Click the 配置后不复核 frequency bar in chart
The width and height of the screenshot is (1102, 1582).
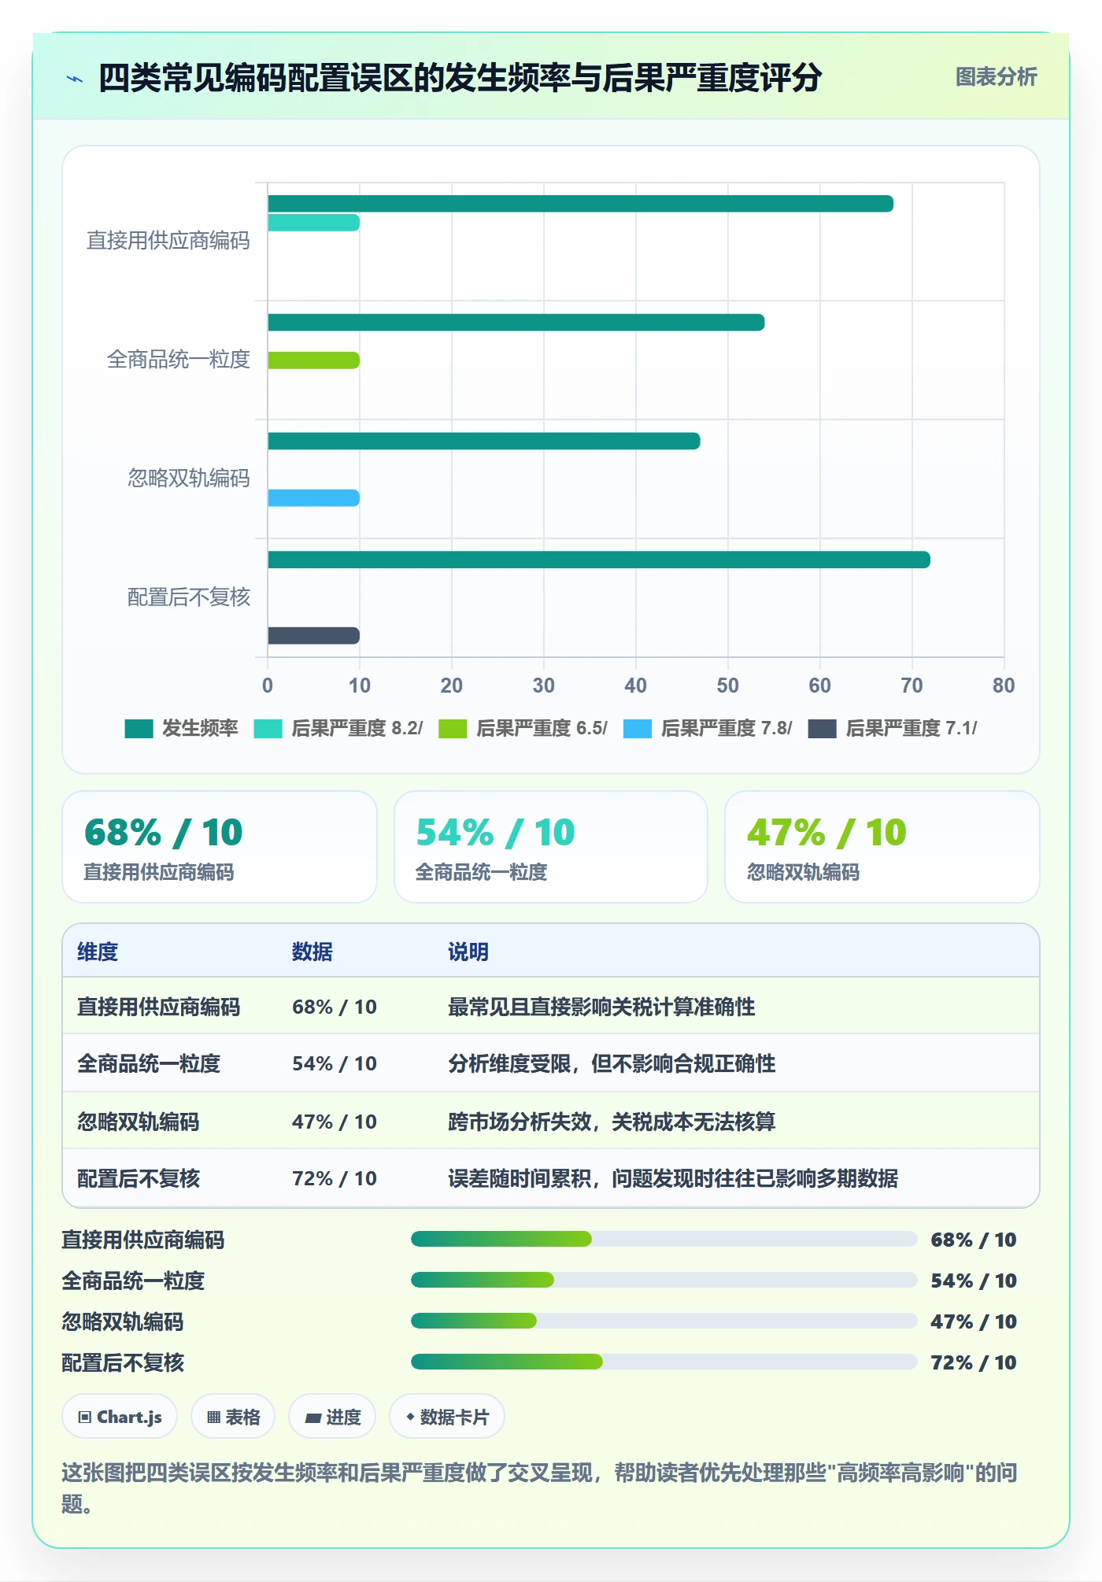tap(599, 560)
